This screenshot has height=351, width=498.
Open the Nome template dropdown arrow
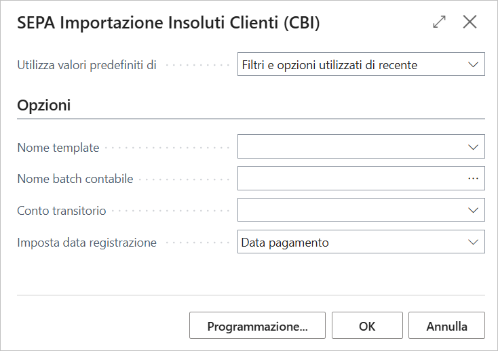click(x=474, y=146)
